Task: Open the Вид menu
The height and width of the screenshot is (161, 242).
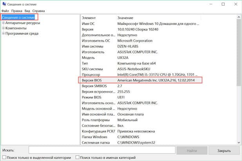Action: (x=28, y=11)
